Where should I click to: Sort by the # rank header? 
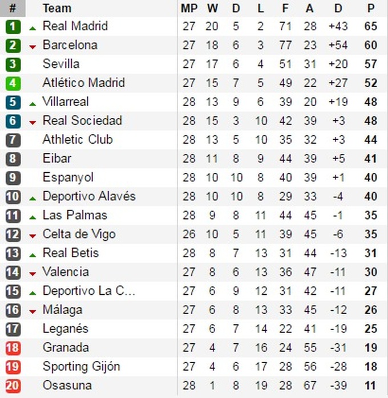point(13,9)
